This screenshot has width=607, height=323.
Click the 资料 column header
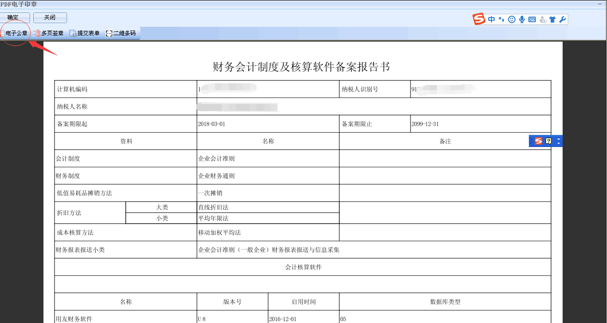coord(126,141)
